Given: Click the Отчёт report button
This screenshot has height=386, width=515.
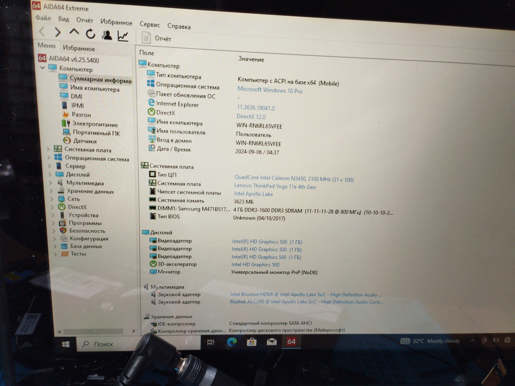Looking at the screenshot, I should point(157,38).
